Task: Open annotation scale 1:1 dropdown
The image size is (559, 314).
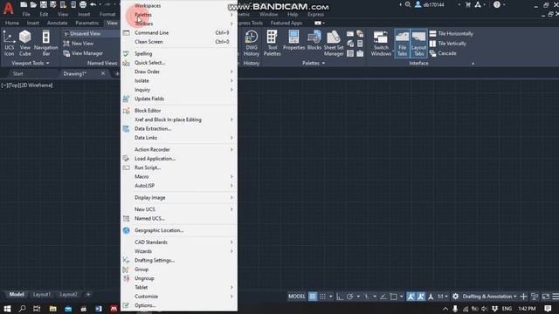Action: pyautogui.click(x=443, y=297)
